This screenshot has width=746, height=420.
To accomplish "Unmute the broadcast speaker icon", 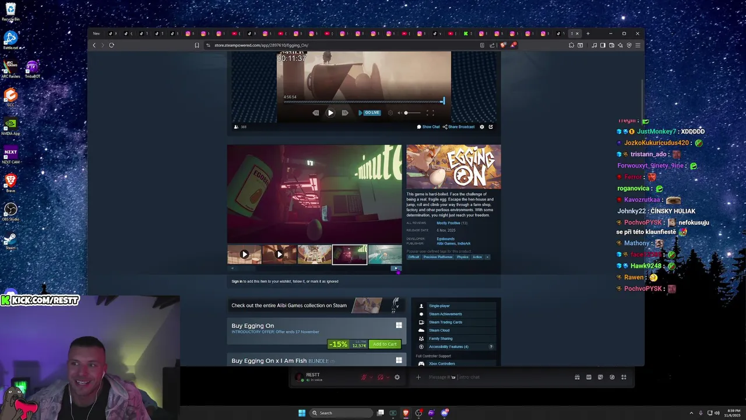I will [x=399, y=113].
